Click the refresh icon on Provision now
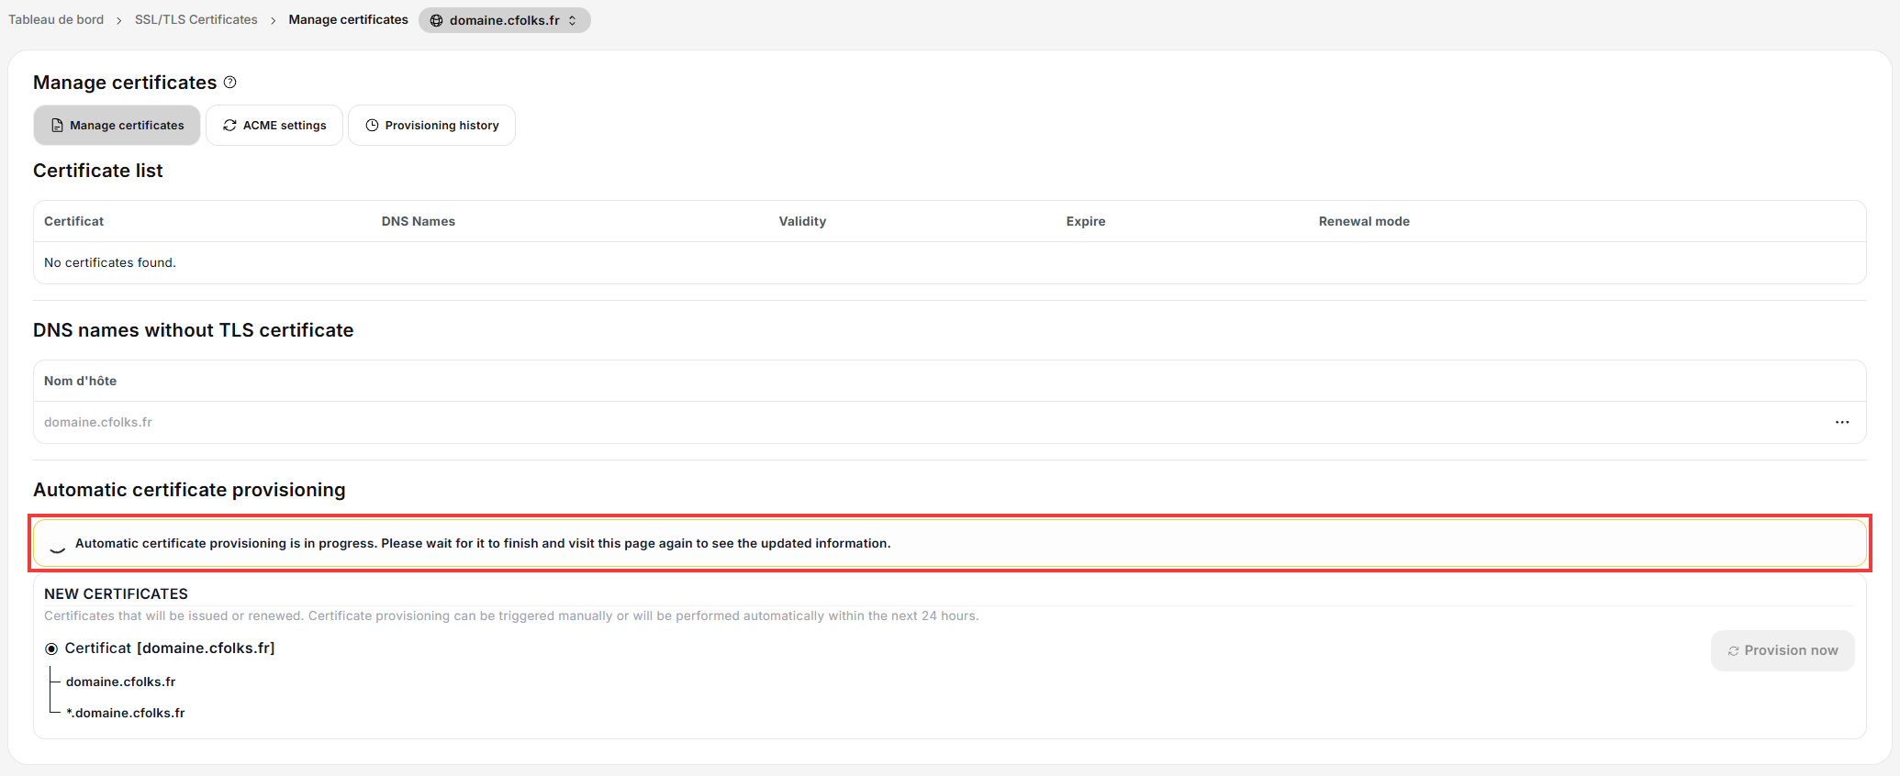This screenshot has width=1900, height=776. [1733, 650]
